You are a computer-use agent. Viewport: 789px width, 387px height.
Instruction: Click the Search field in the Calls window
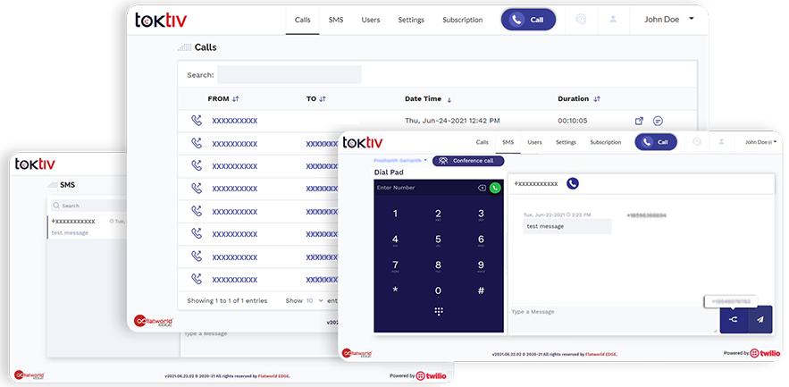[x=289, y=74]
